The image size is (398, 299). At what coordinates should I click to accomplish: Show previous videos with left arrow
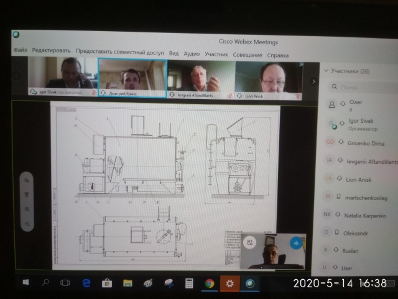[x=17, y=75]
